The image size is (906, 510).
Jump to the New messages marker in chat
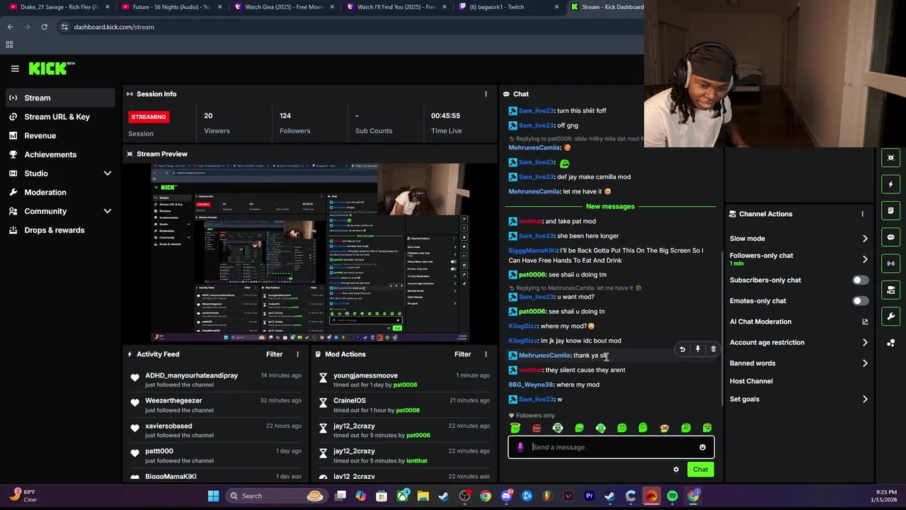click(610, 206)
